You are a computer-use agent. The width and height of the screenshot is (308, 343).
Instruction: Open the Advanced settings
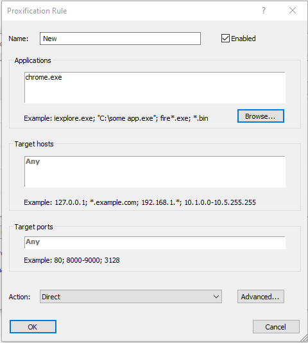click(261, 297)
